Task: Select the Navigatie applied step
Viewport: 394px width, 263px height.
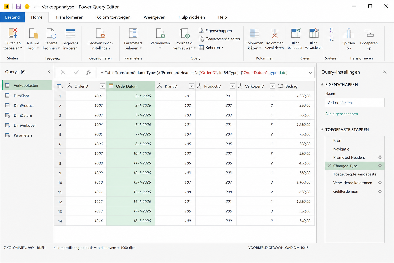Action: (x=354, y=149)
